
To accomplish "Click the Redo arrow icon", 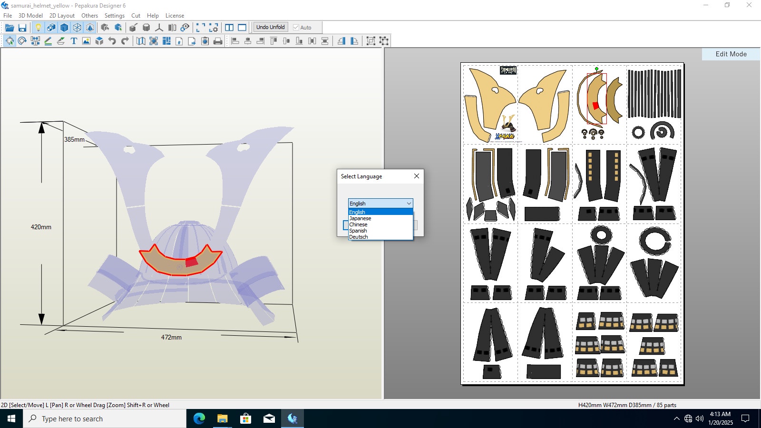I will click(x=125, y=41).
